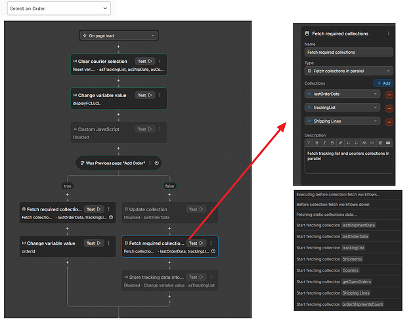
Task: Open options menu of Custom JavaScript action
Action: tap(160, 129)
